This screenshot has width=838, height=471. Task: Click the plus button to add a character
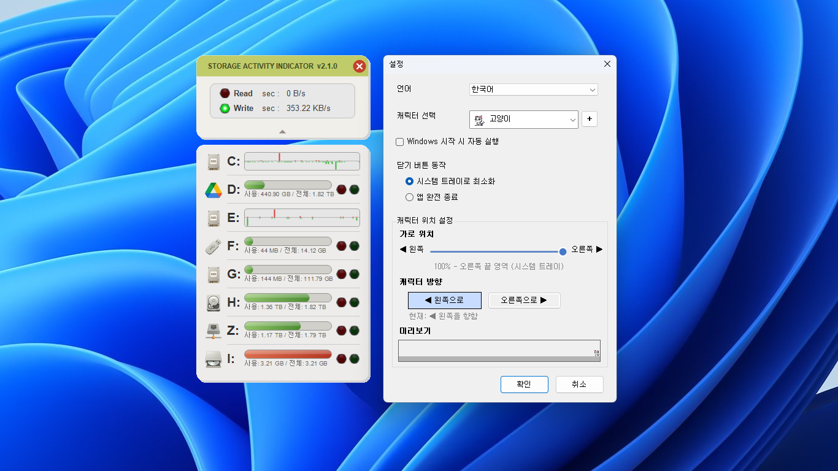[x=589, y=119]
